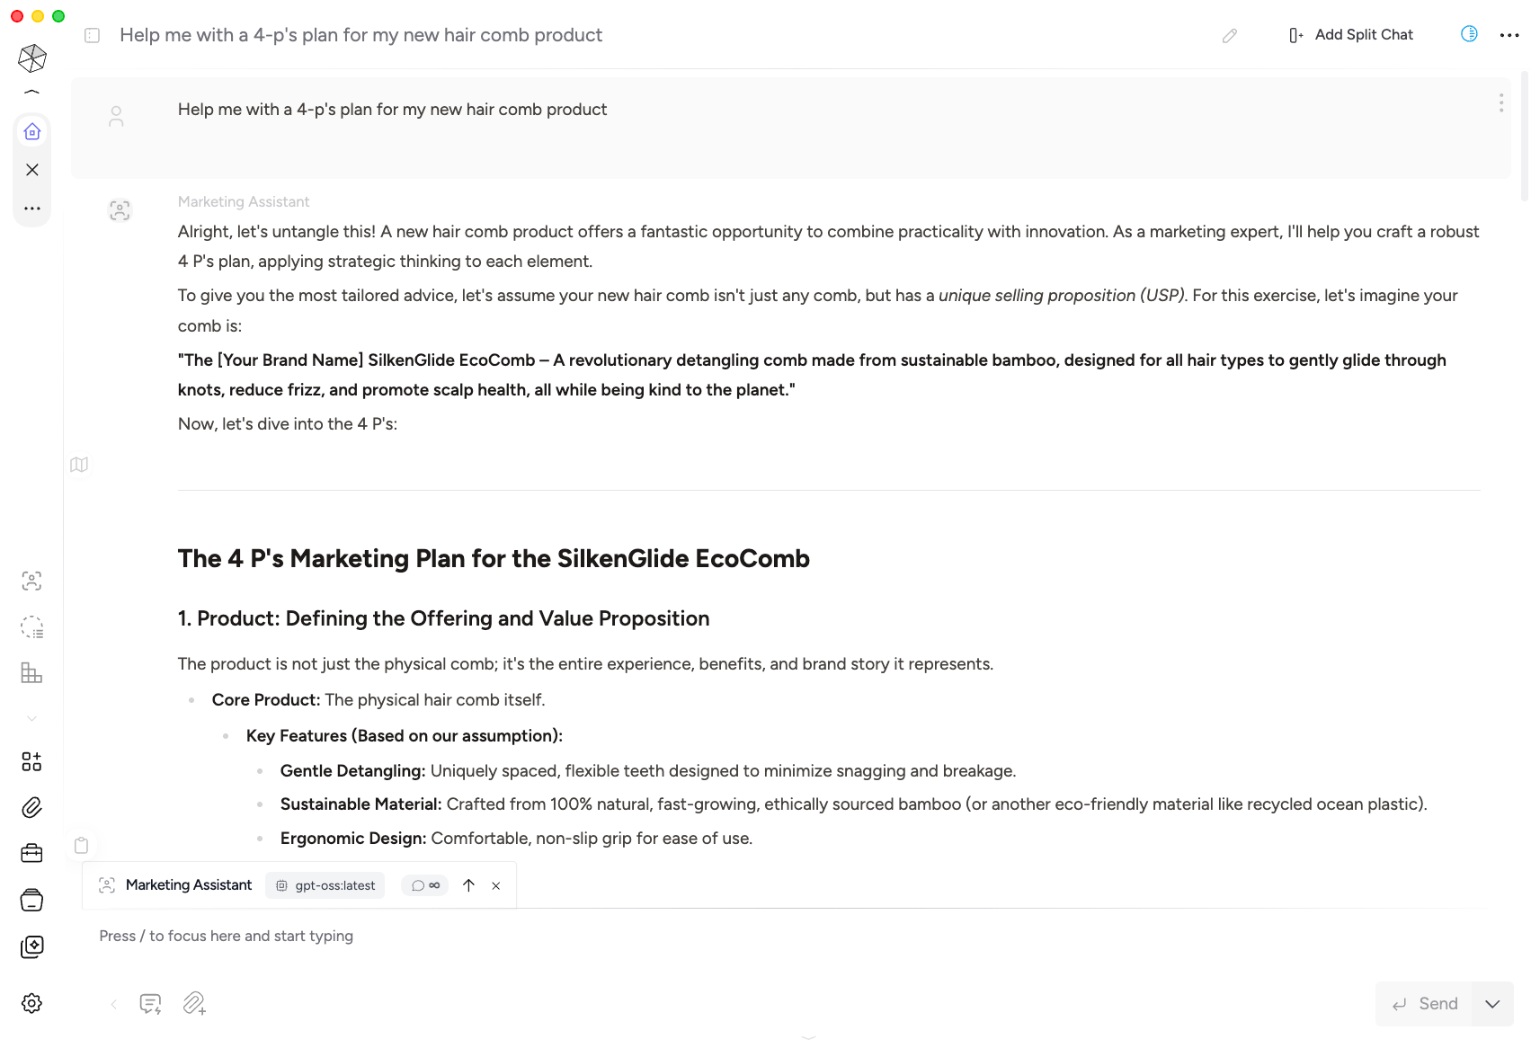Click the edit title pencil icon
Screen dimensions: 1531x1048
(1230, 35)
